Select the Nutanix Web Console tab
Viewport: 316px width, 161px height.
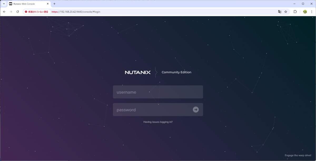click(28, 4)
